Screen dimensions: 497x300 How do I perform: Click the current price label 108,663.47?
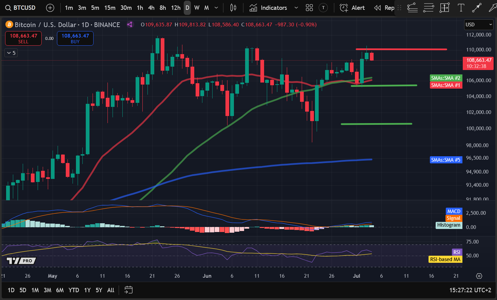pyautogui.click(x=478, y=63)
